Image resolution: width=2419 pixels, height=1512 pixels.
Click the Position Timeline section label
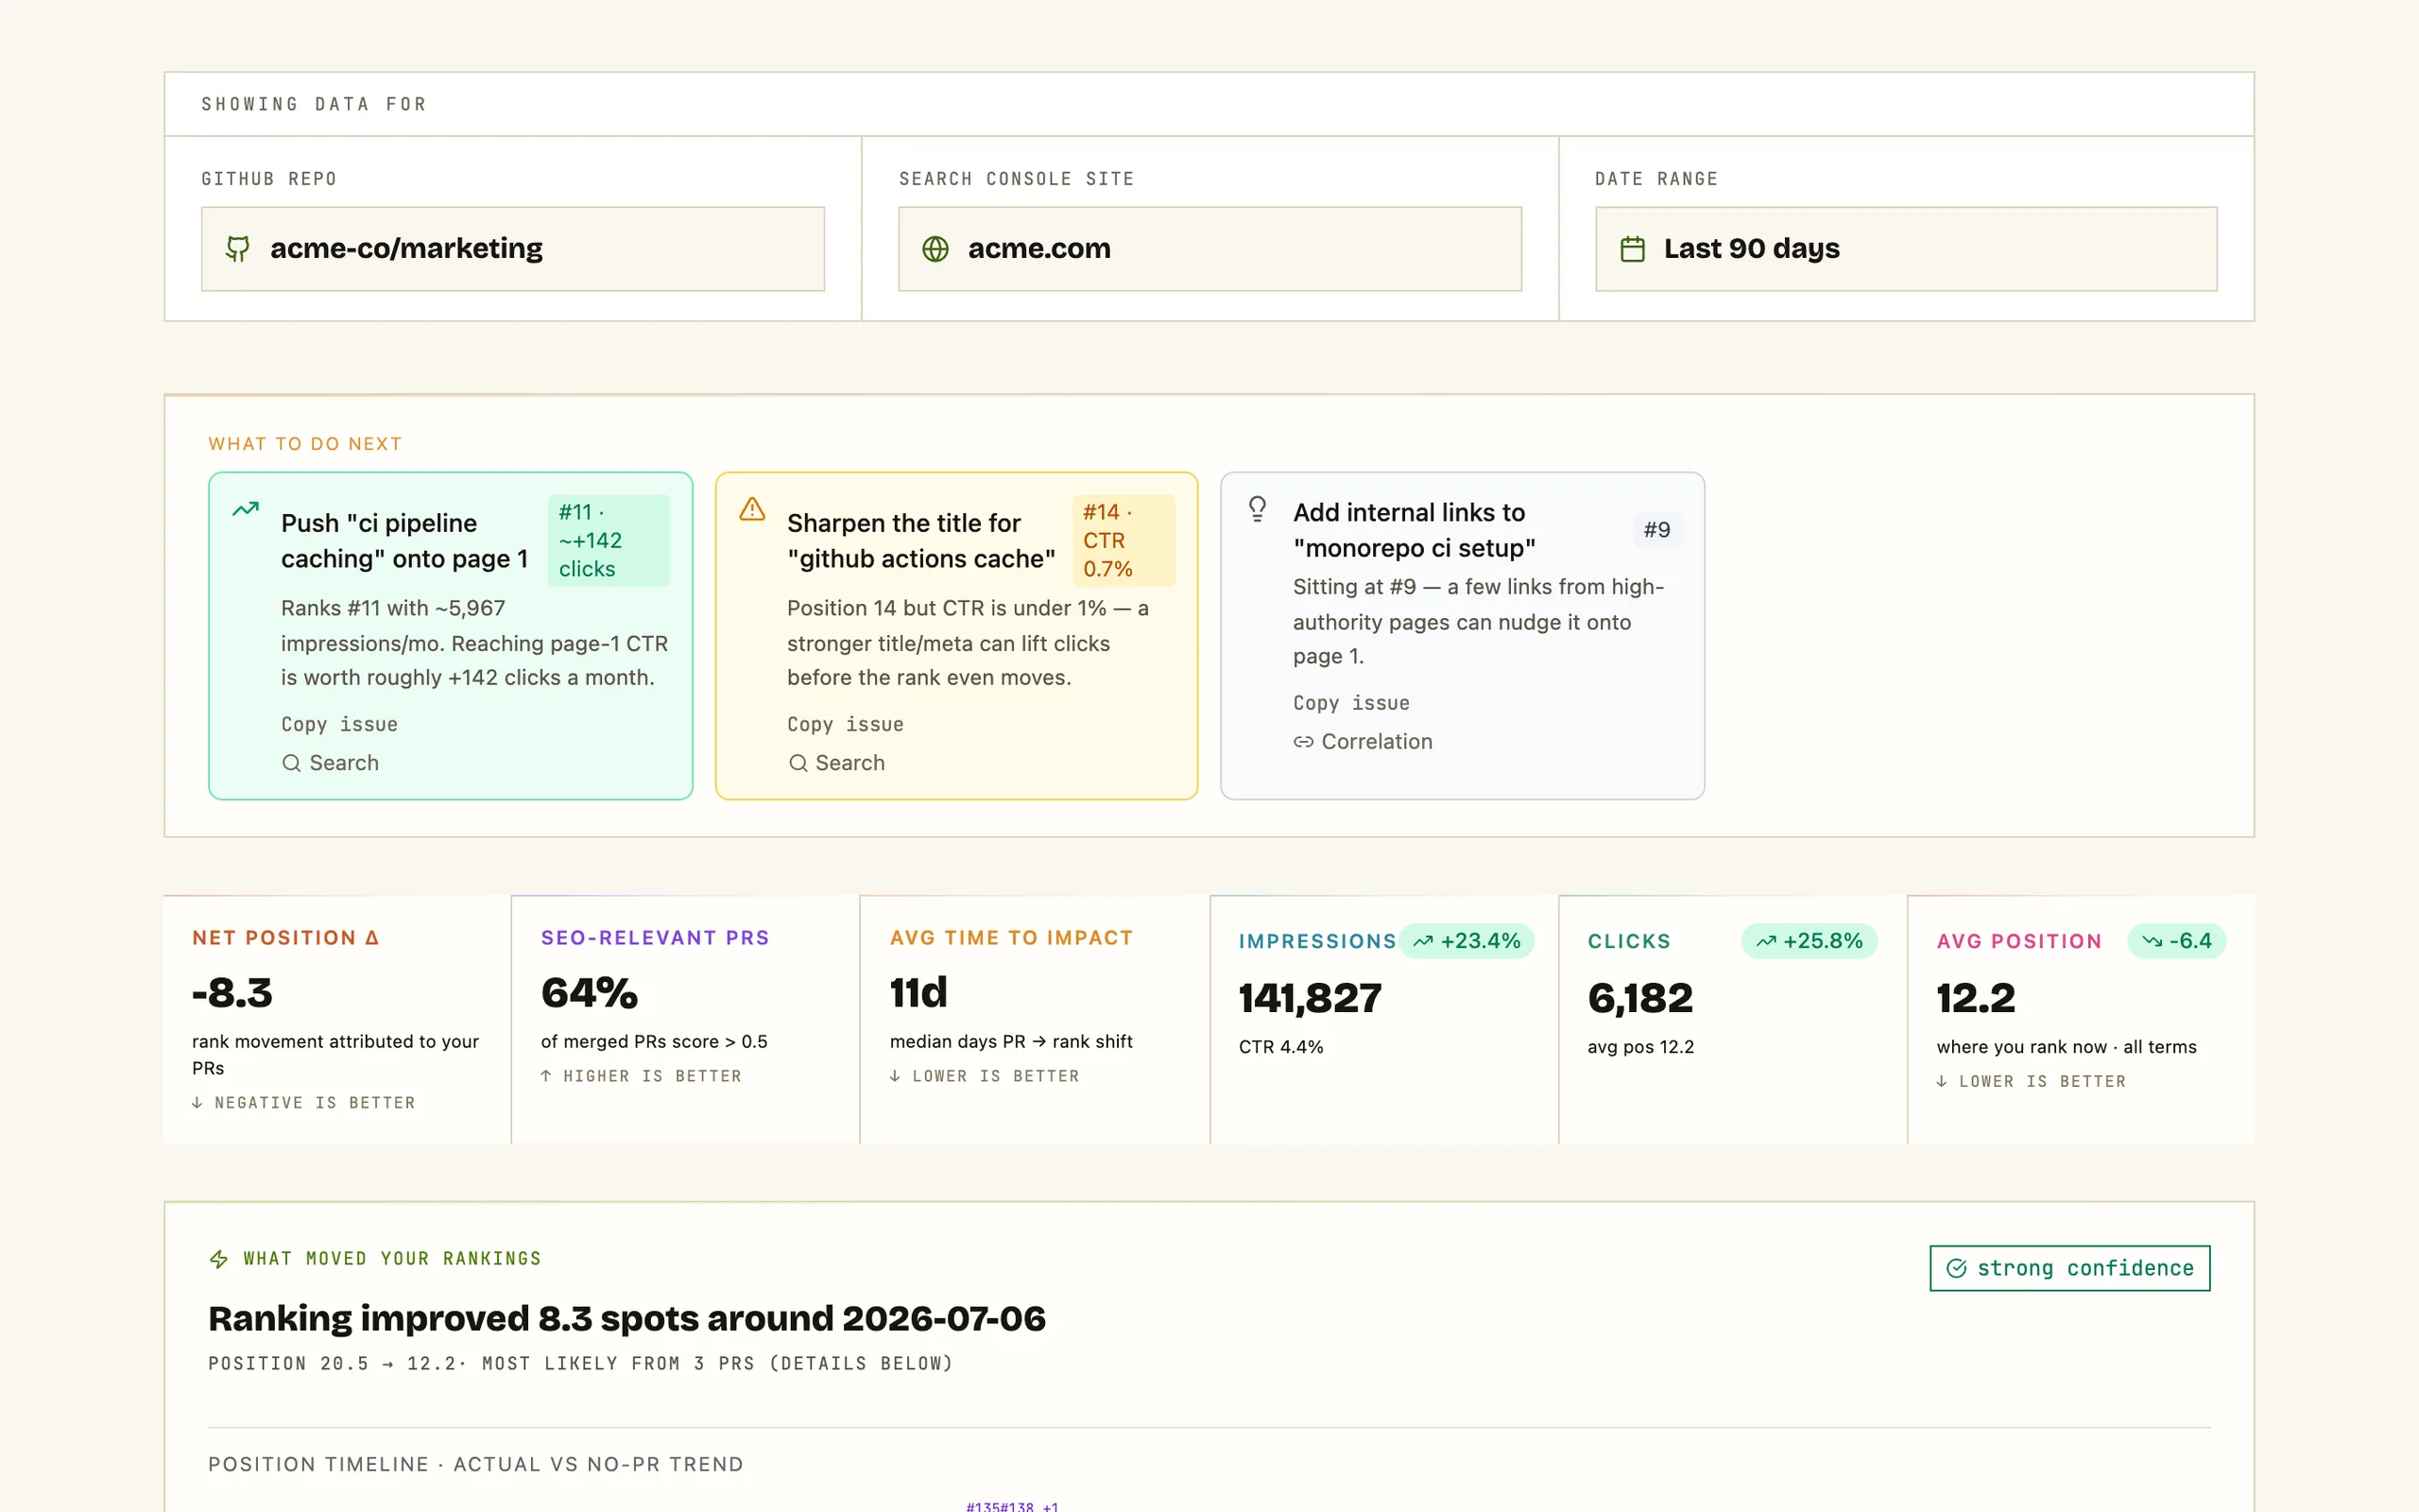pyautogui.click(x=476, y=1464)
